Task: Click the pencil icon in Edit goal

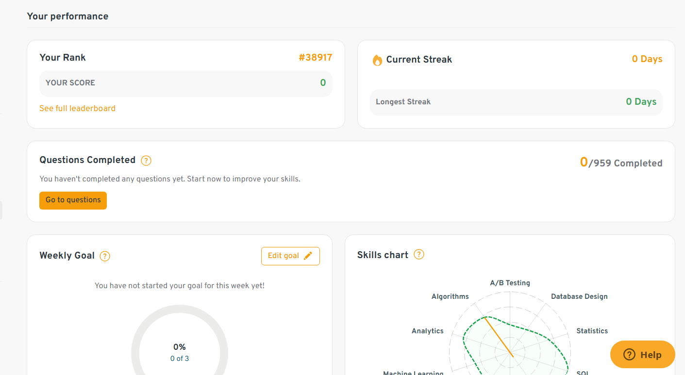Action: pos(308,256)
